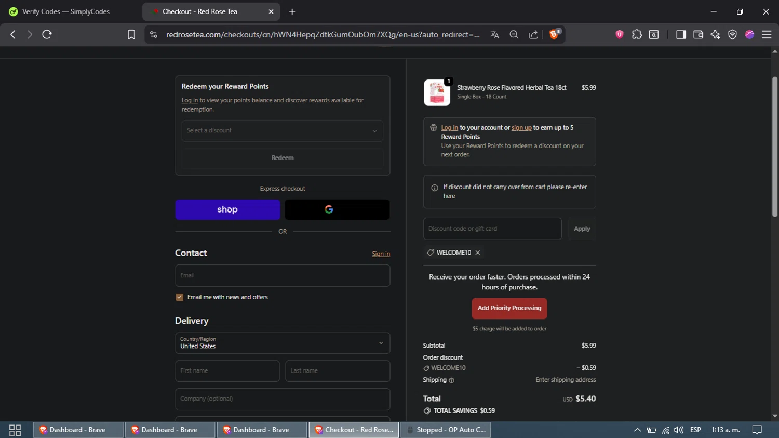Viewport: 779px width, 438px height.
Task: Focus the Email input field
Action: pyautogui.click(x=283, y=275)
